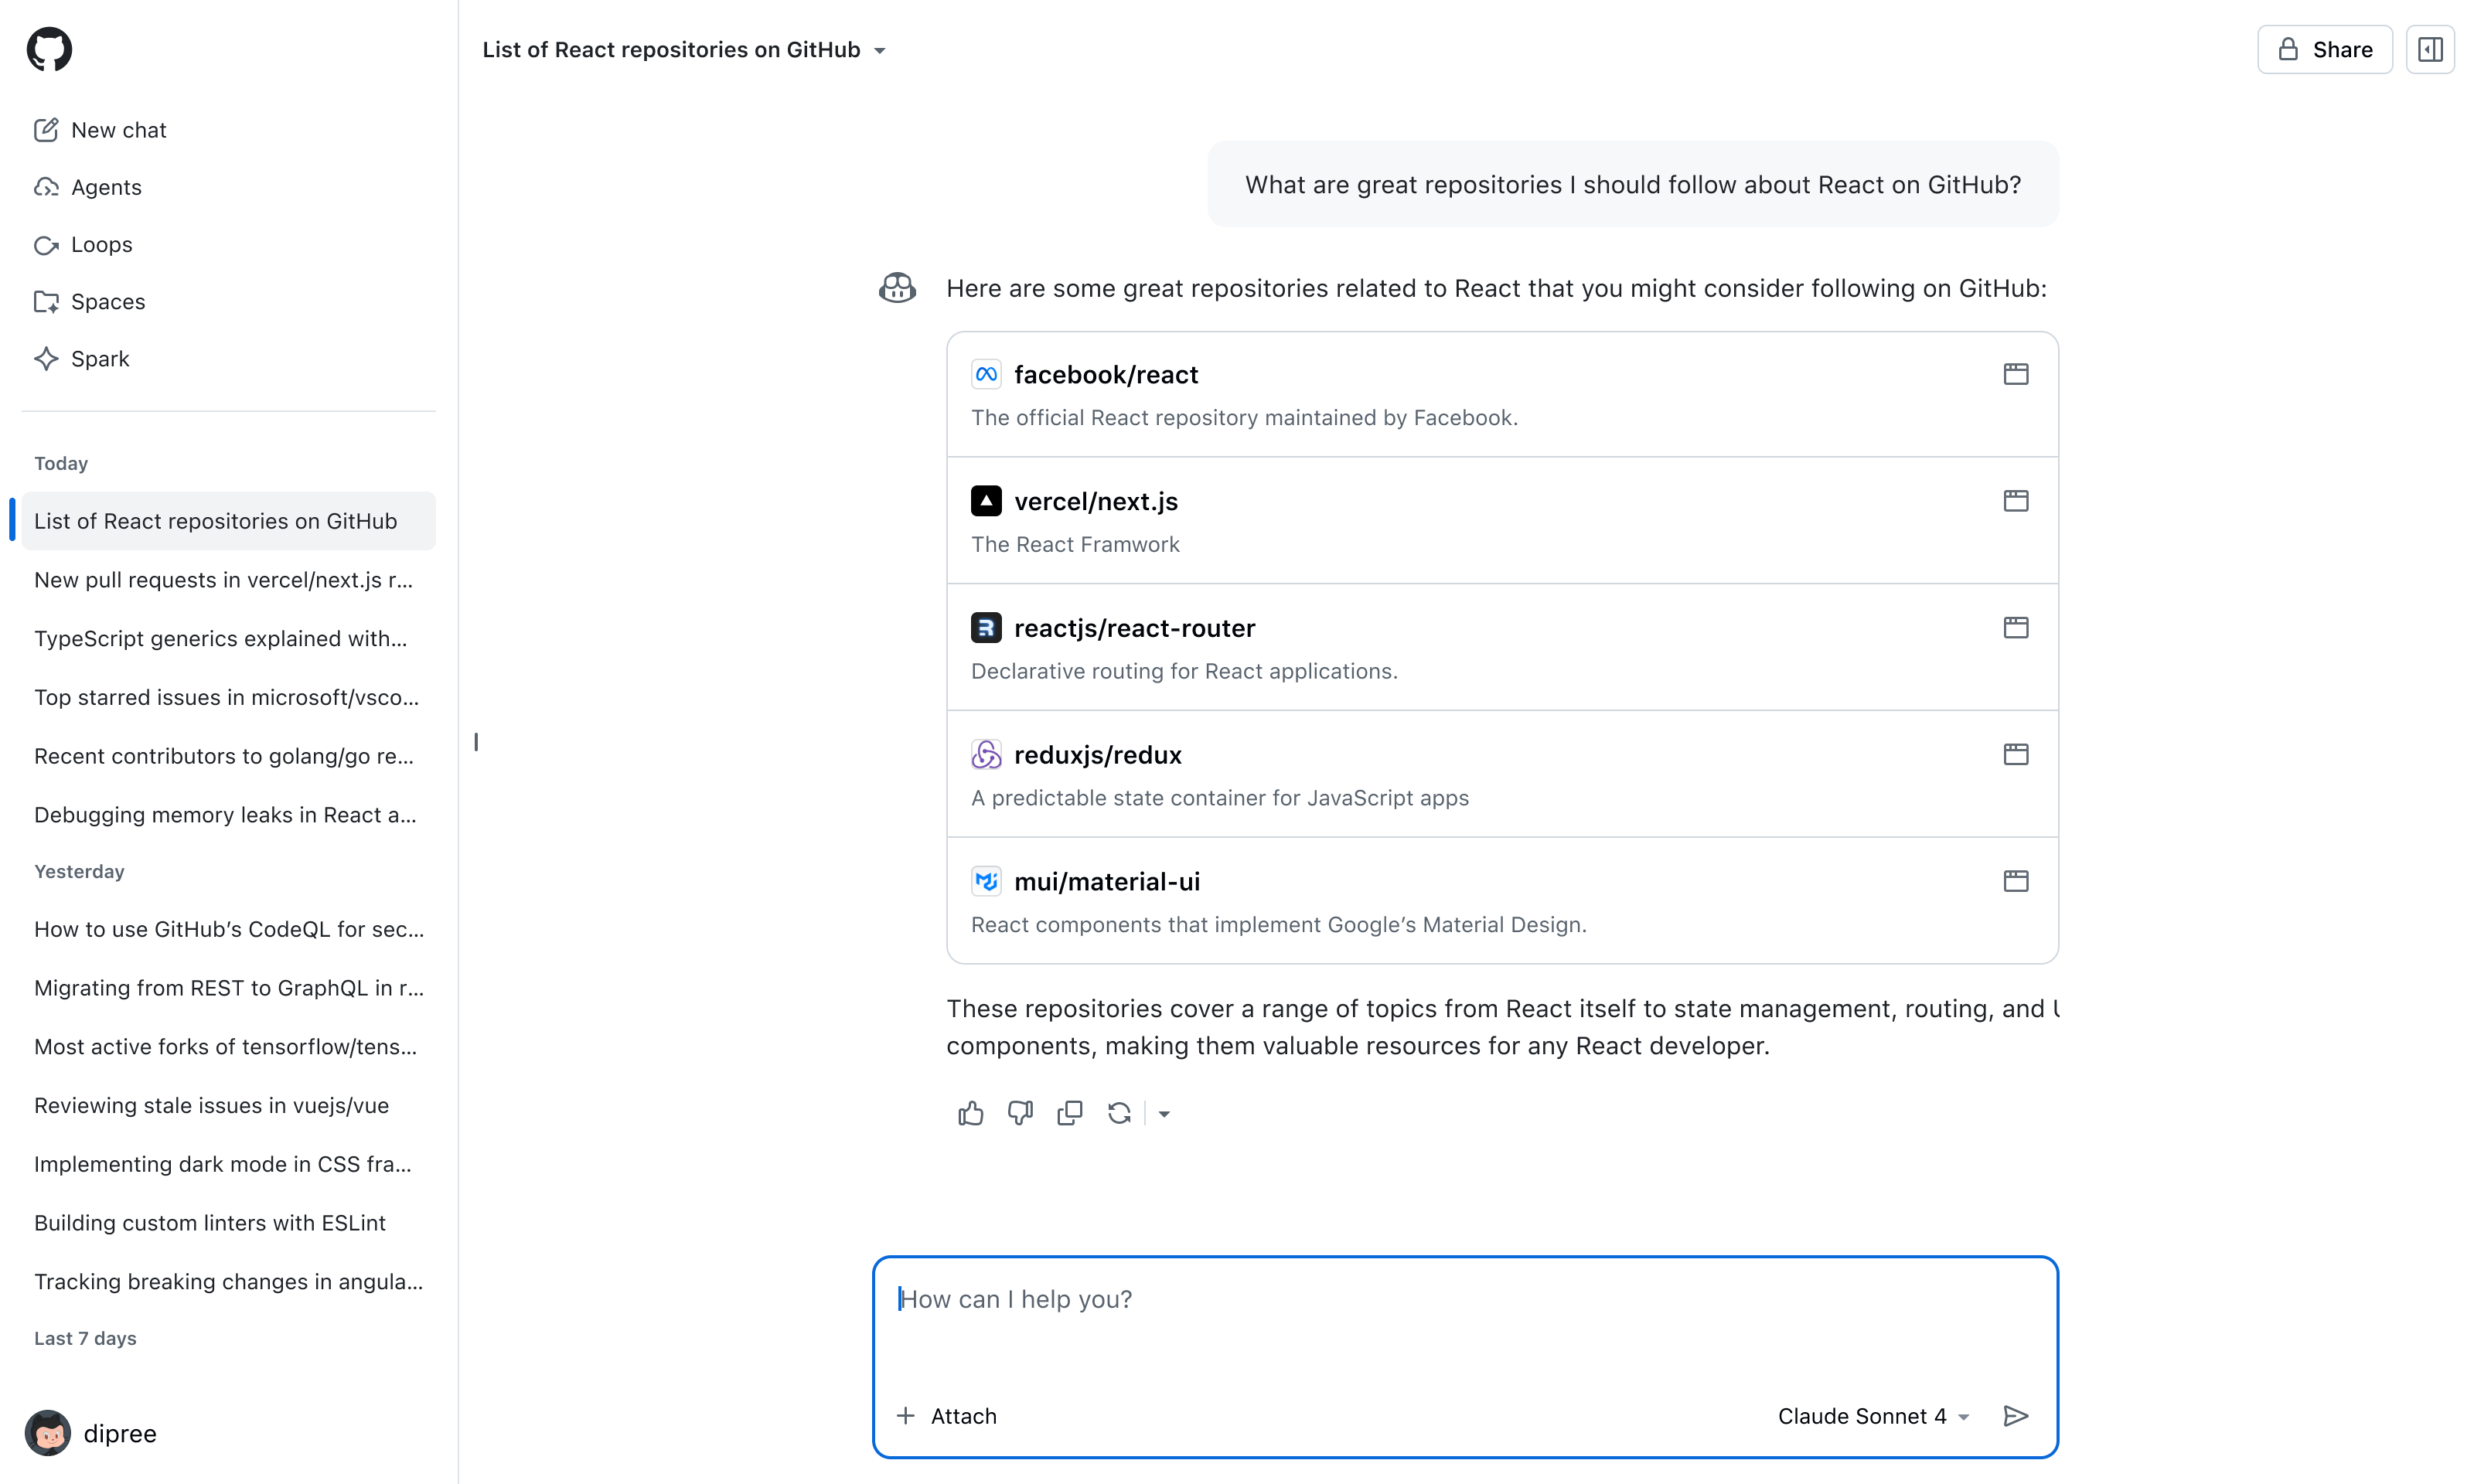The image size is (2474, 1484).
Task: Open 'Migrating from REST to GraphQL' chat
Action: point(228,988)
